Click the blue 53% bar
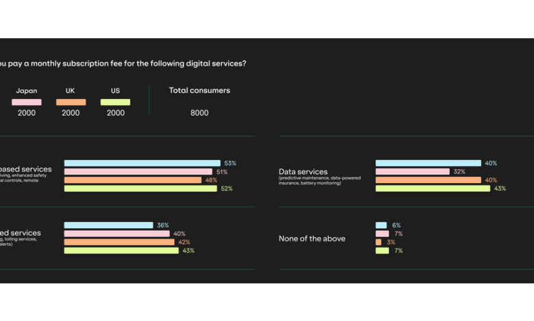The image size is (534, 321). click(142, 163)
